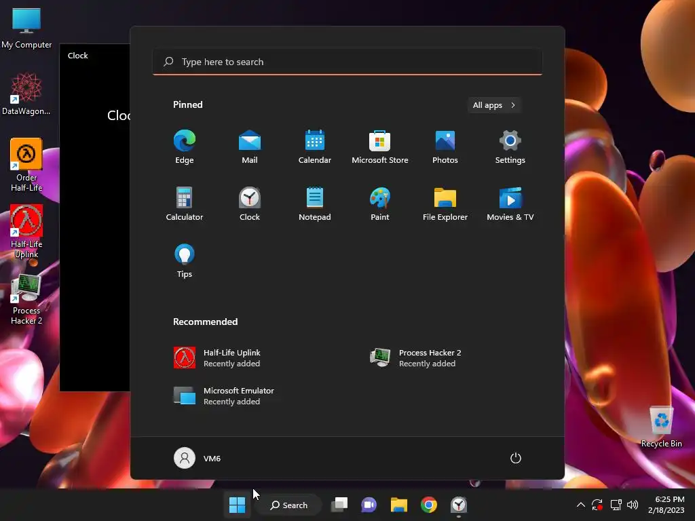Click the Recommended section heading
This screenshot has height=521, width=695.
coord(205,322)
